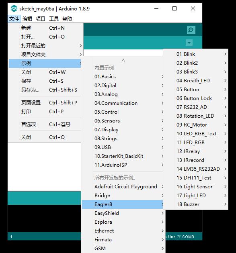Click the scroll-up triangle in examples menu
The width and height of the screenshot is (236, 253).
(x=123, y=61)
